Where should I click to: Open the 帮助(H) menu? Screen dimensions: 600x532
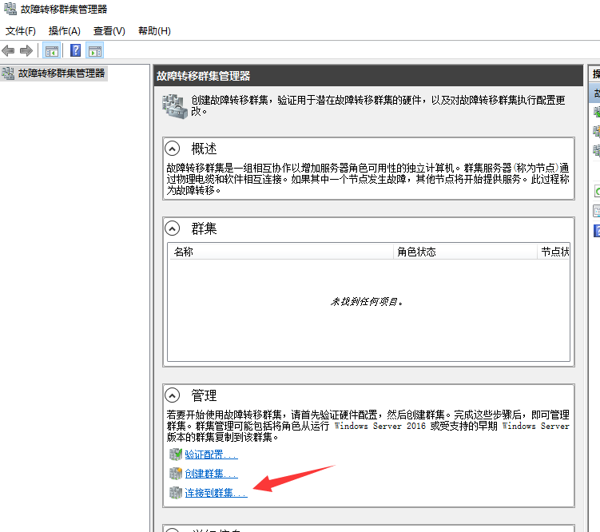154,31
